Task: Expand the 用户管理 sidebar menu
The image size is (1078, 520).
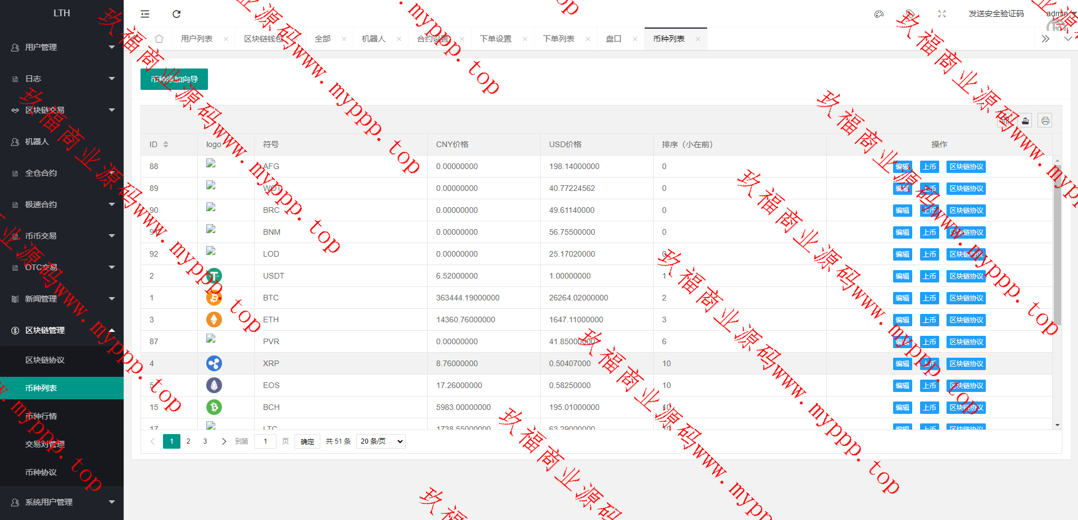Action: click(x=62, y=47)
